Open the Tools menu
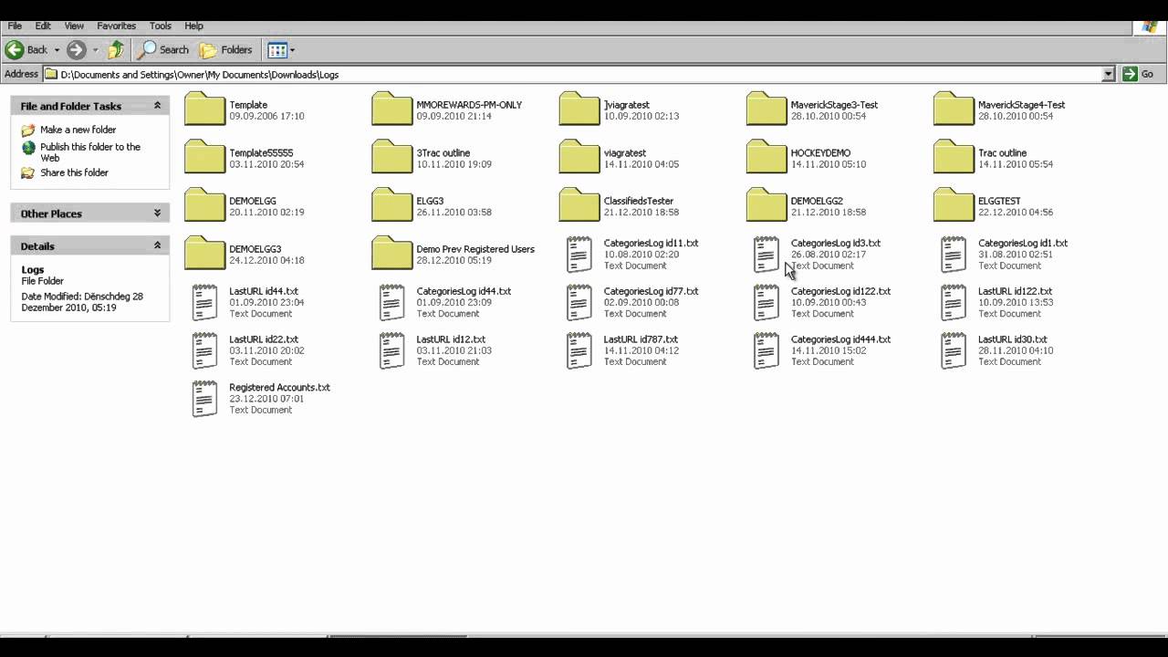 (161, 26)
